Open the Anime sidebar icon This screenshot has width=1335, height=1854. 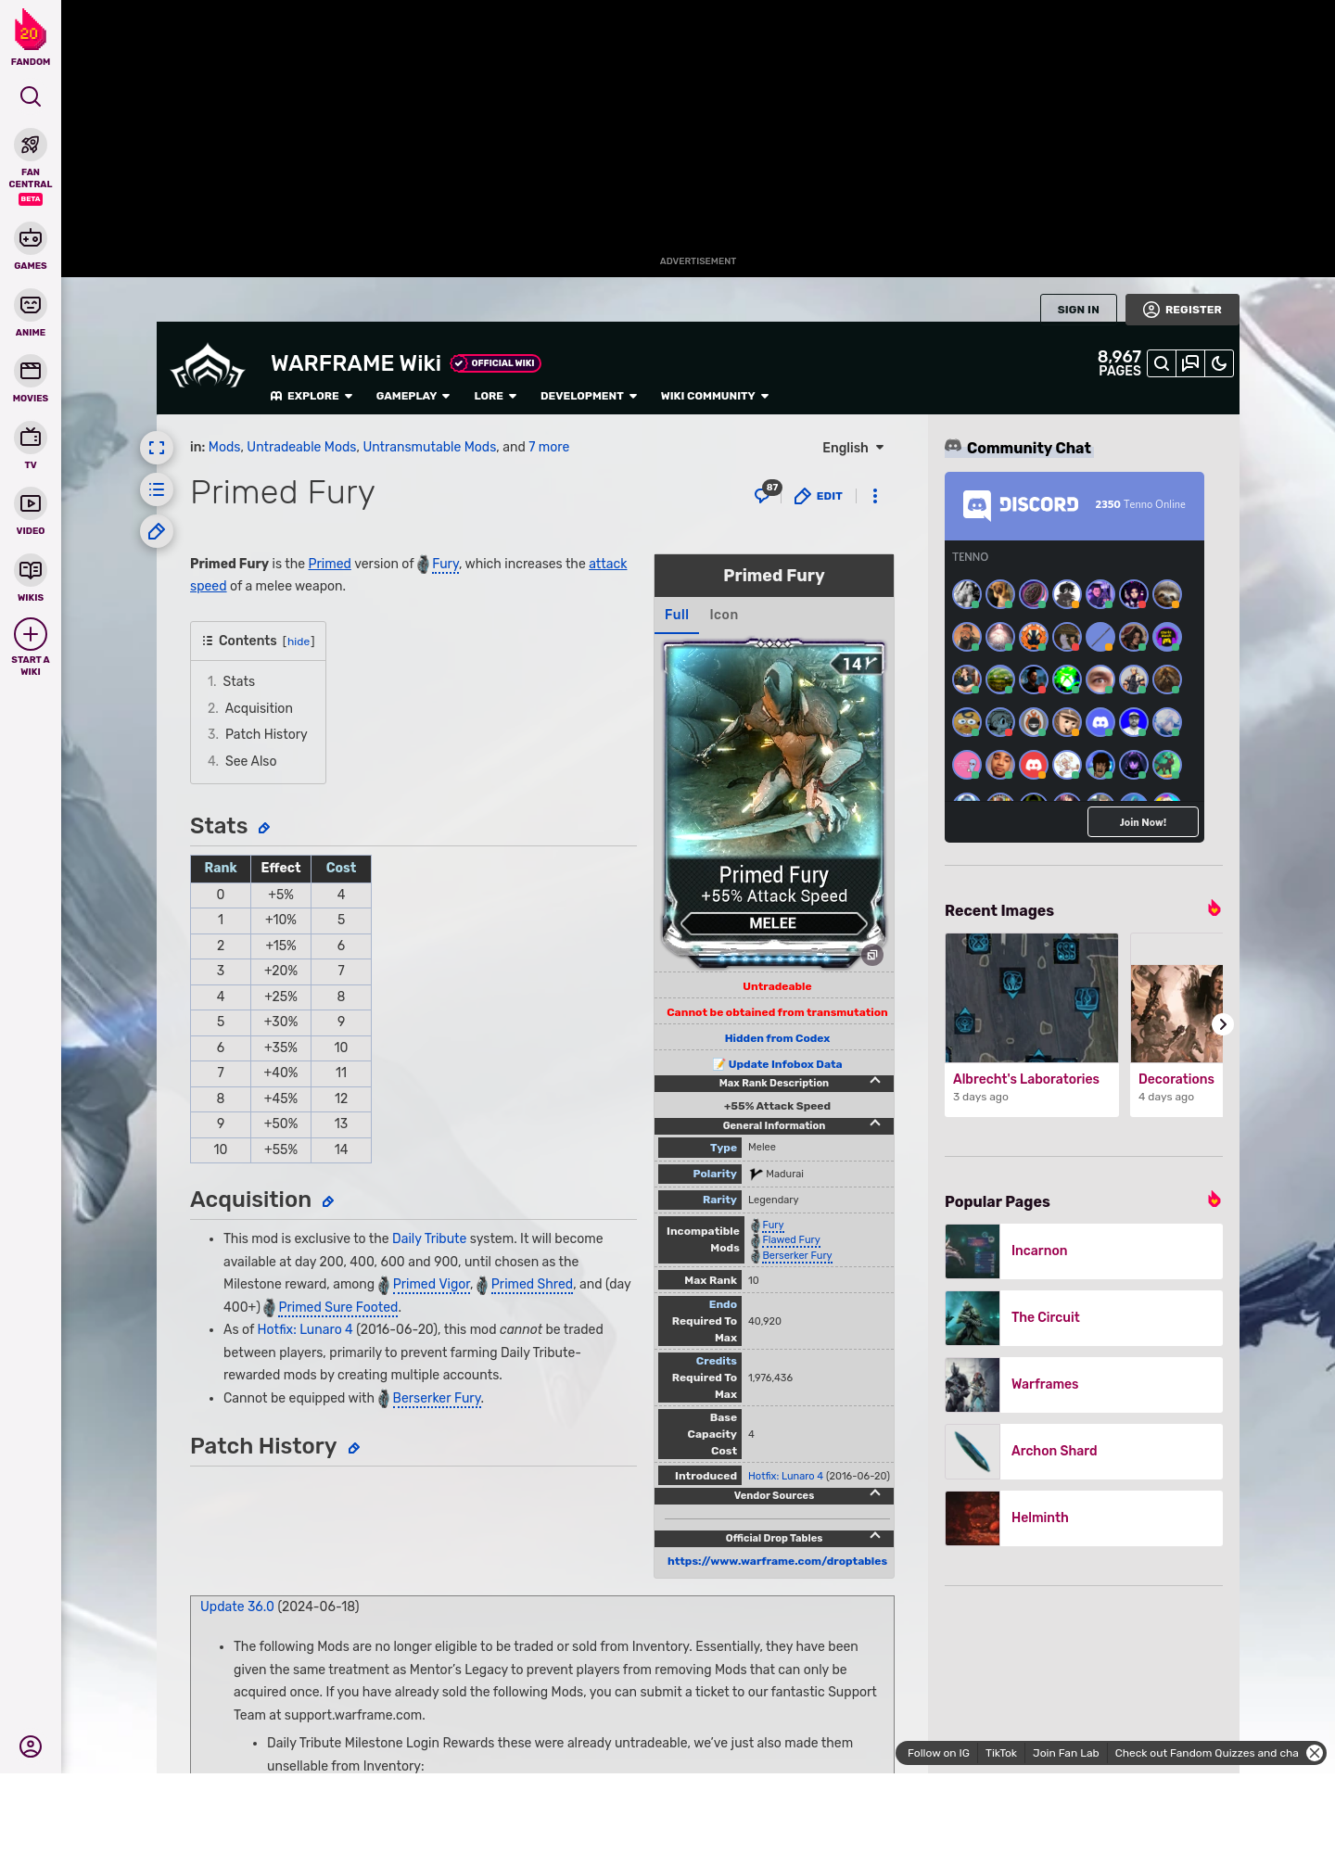click(x=31, y=305)
